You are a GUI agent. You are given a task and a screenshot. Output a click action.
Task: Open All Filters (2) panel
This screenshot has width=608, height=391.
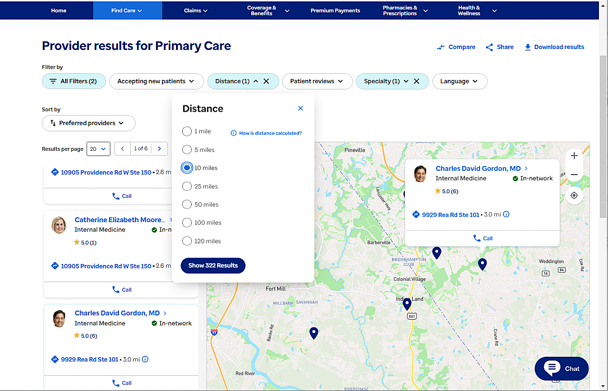(x=74, y=81)
